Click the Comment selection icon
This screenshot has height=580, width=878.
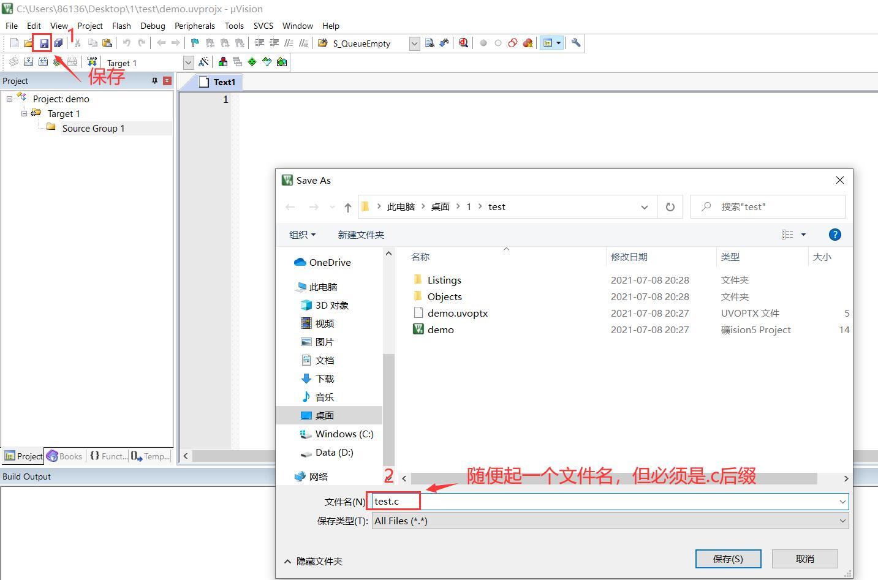point(289,43)
